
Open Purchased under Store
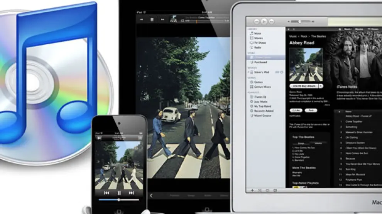point(260,62)
